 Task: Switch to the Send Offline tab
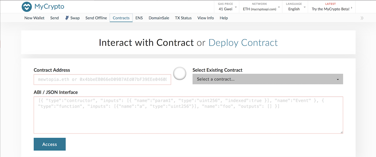[96, 18]
